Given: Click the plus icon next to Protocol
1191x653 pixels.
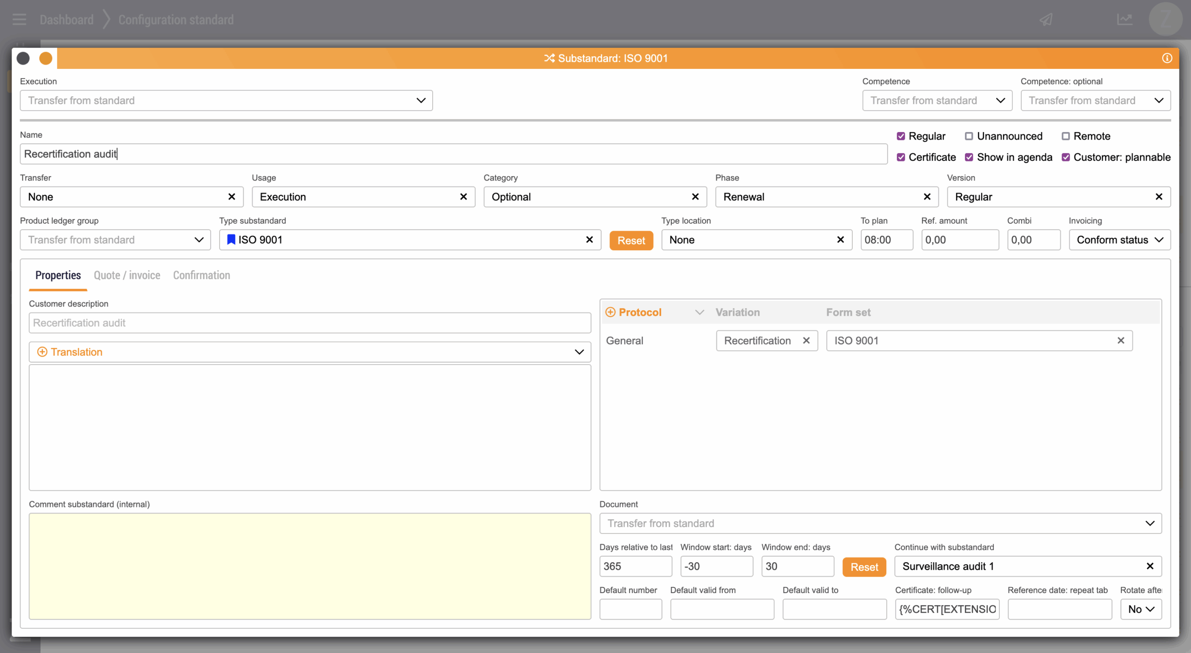Looking at the screenshot, I should click(x=610, y=312).
